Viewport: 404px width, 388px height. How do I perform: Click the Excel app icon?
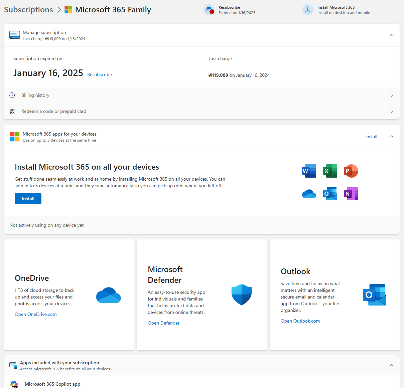[x=330, y=171]
